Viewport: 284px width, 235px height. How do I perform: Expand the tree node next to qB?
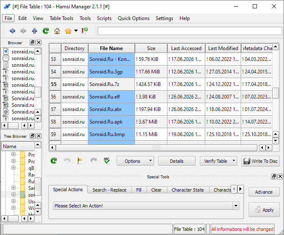13,167
